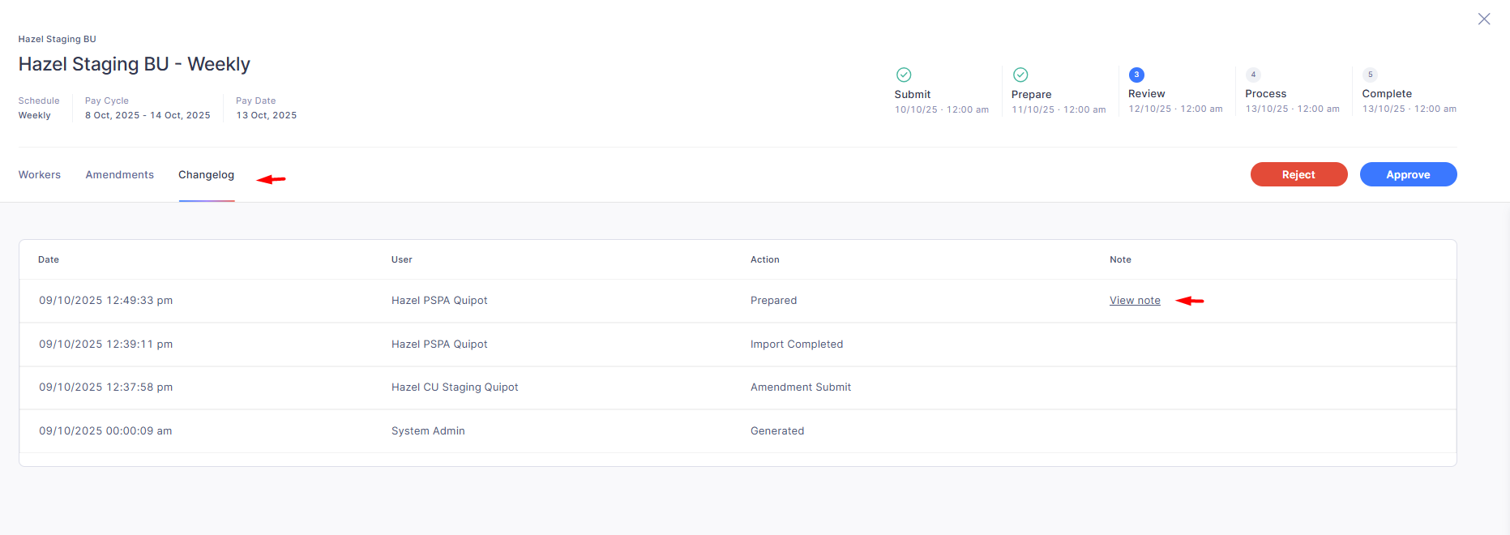Image resolution: width=1510 pixels, height=535 pixels.
Task: Select the 09/10/2025 12:37:58 pm date cell
Action: pos(106,387)
